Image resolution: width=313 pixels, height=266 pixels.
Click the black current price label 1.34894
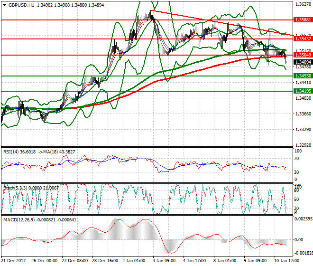[303, 62]
